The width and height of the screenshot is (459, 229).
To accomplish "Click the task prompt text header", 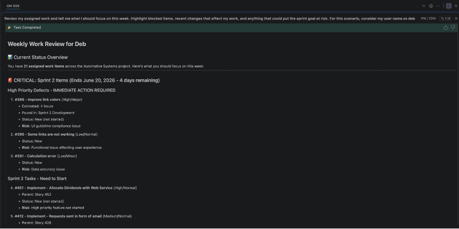I will [209, 19].
